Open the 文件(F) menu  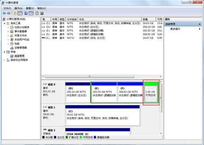pos(7,8)
